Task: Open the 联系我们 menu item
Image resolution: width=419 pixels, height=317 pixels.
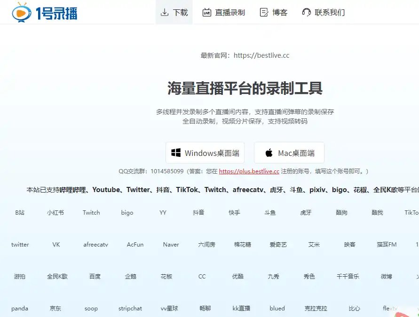Action: [324, 12]
